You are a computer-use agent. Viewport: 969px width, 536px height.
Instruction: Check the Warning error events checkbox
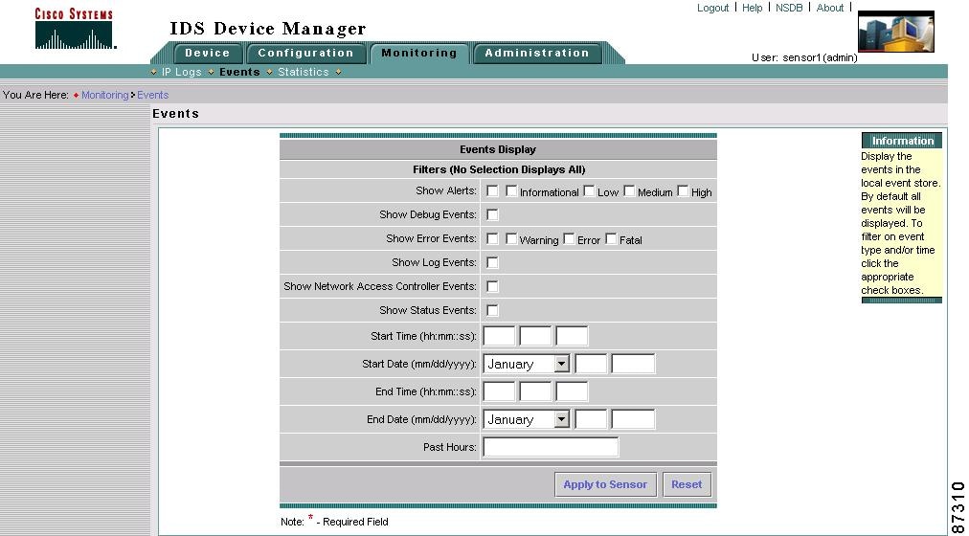(511, 238)
